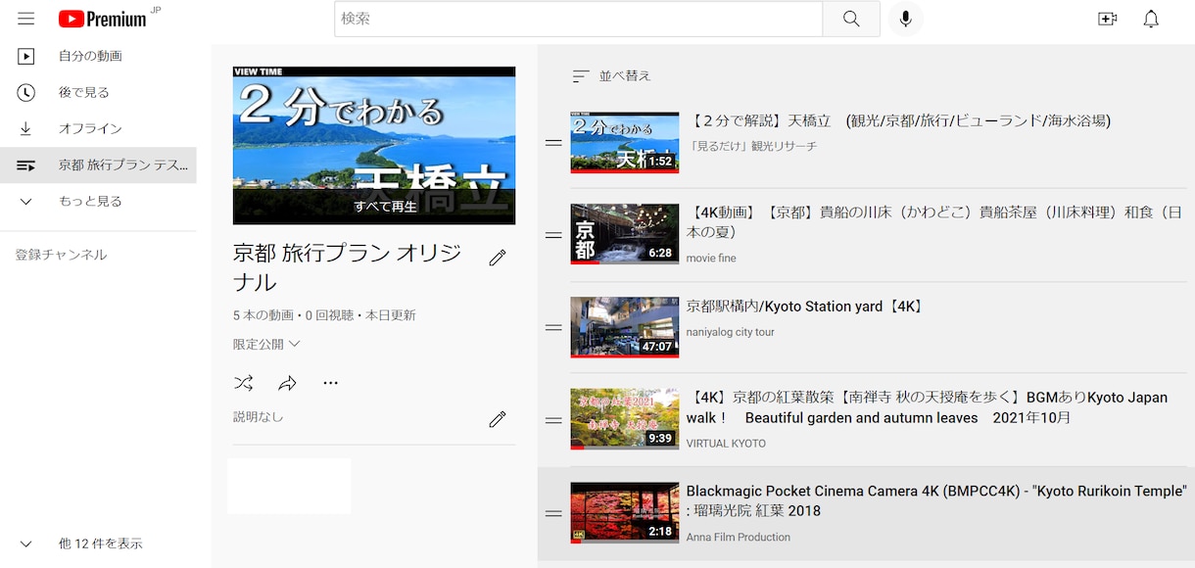1195x568 pixels.
Task: Open 後で見る in sidebar
Action: pos(98,92)
